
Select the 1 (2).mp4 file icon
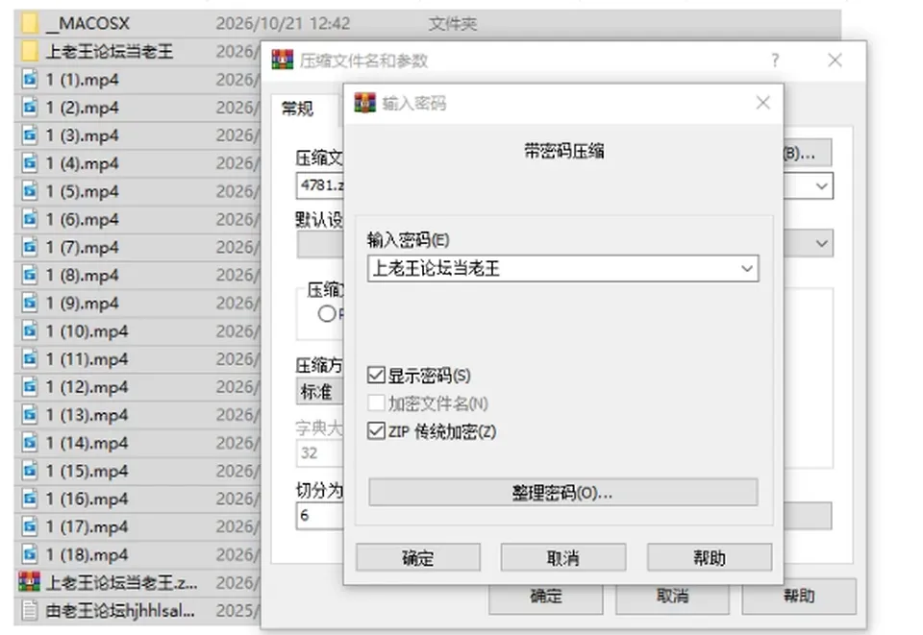(x=30, y=107)
